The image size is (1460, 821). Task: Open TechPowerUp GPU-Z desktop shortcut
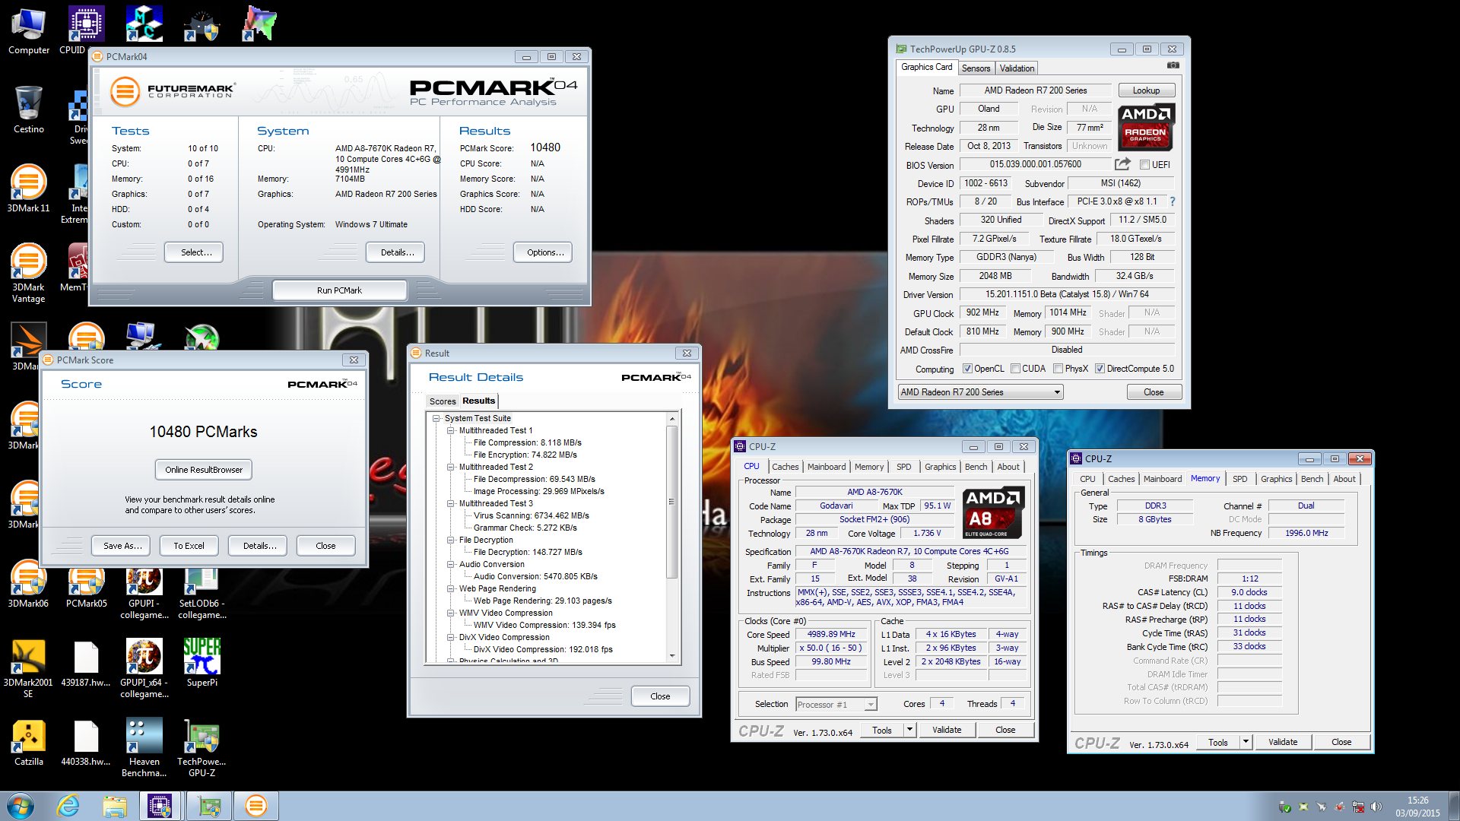click(x=202, y=748)
